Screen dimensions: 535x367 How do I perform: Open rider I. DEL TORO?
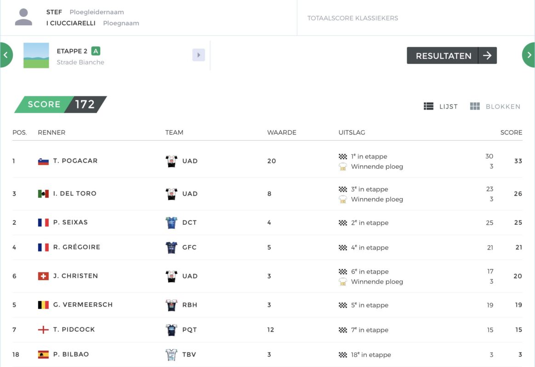tap(75, 194)
